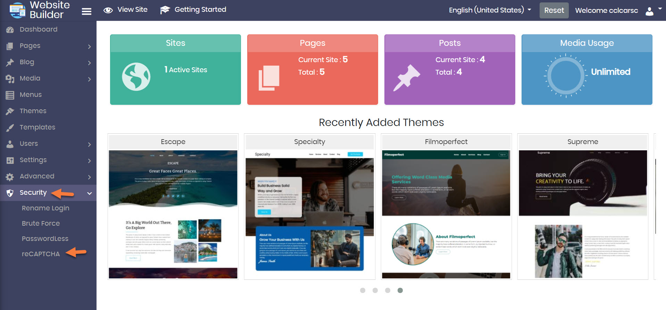This screenshot has height=310, width=666.
Task: Open the Escape theme thumbnail preview
Action: (173, 214)
